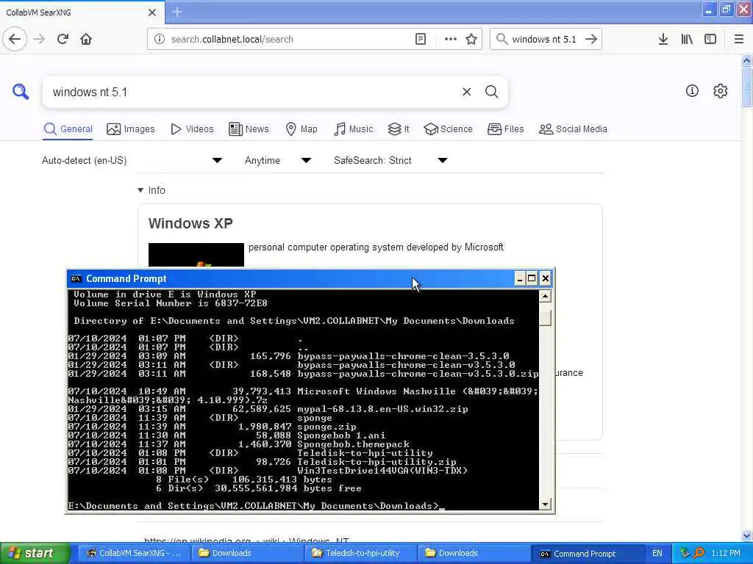Open Command Prompt window system menu icon
This screenshot has width=753, height=564.
pos(76,278)
